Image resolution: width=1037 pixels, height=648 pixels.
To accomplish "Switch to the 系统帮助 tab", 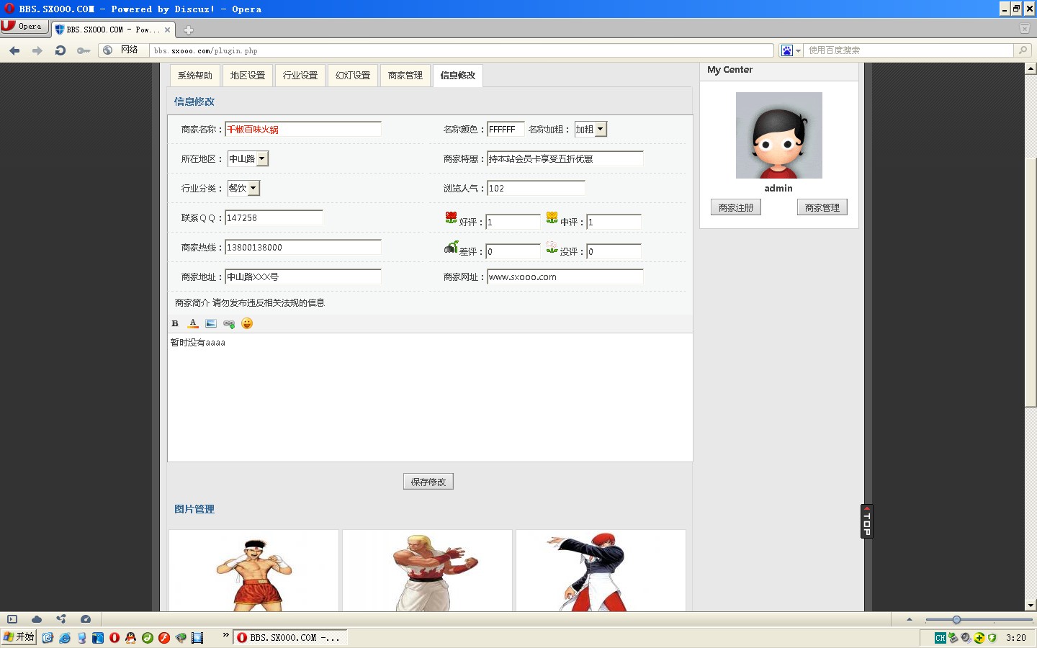I will click(195, 76).
